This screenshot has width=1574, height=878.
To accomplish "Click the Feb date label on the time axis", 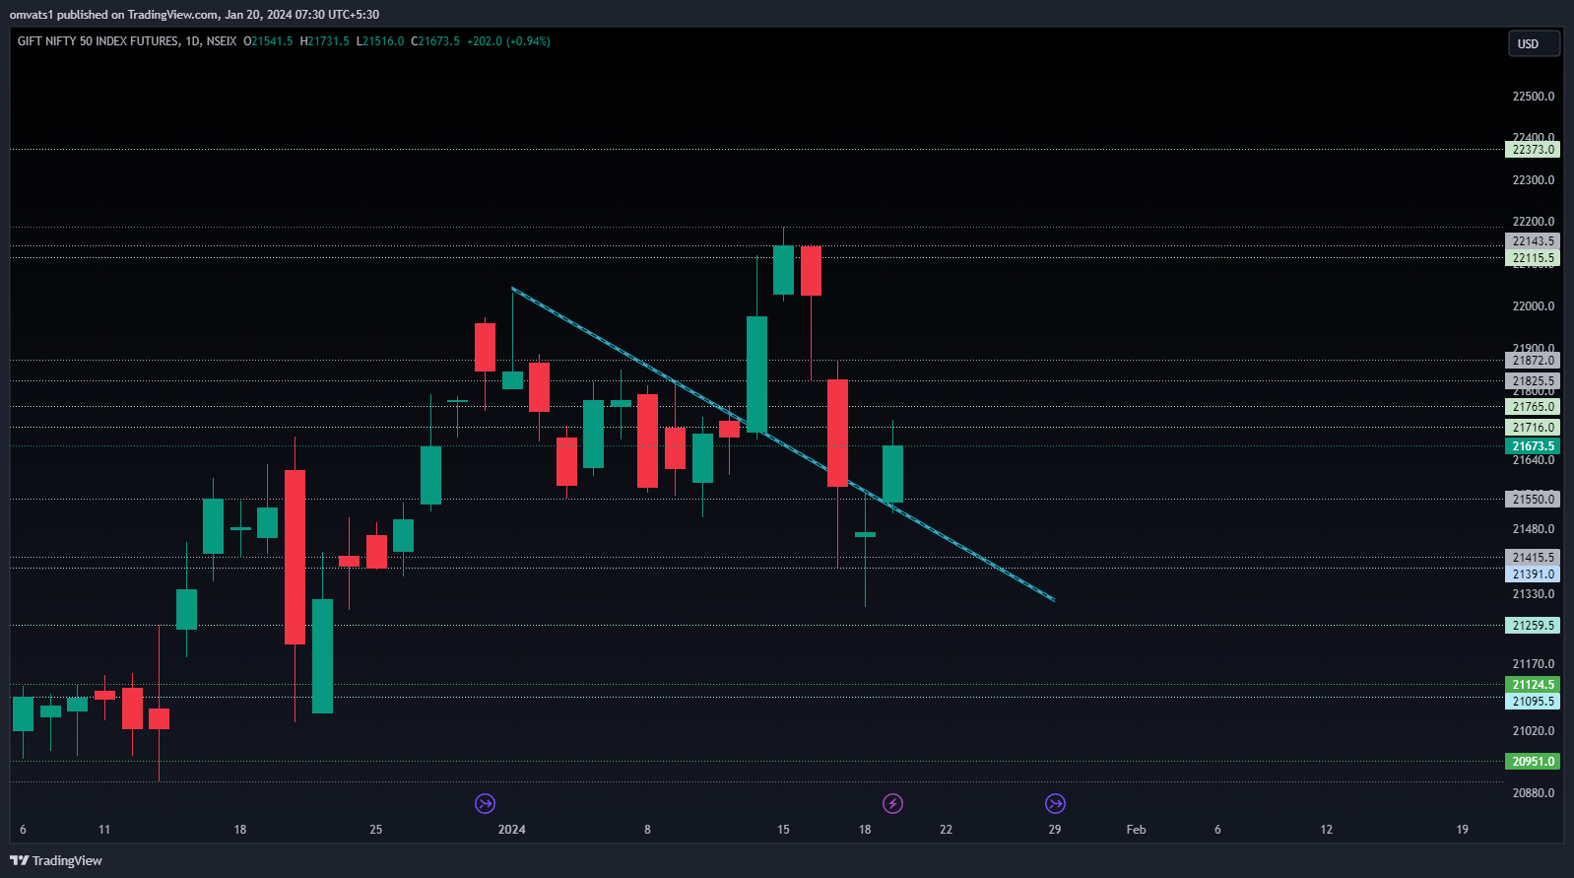I will coord(1136,830).
